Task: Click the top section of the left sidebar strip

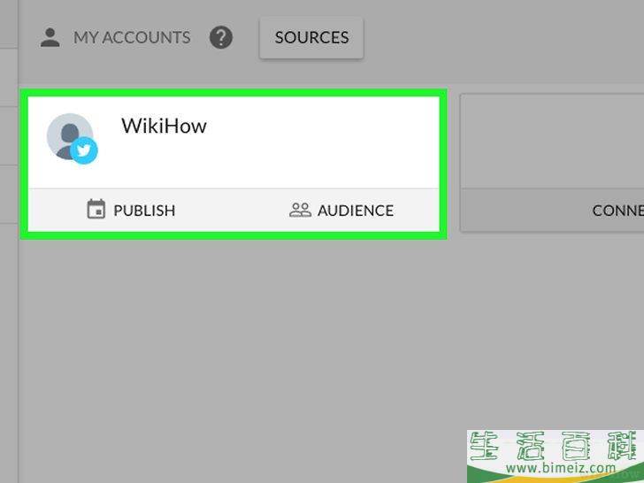Action: click(x=9, y=24)
